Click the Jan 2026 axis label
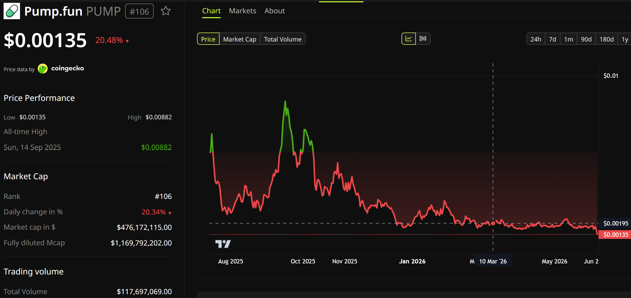631x298 pixels. 412,261
